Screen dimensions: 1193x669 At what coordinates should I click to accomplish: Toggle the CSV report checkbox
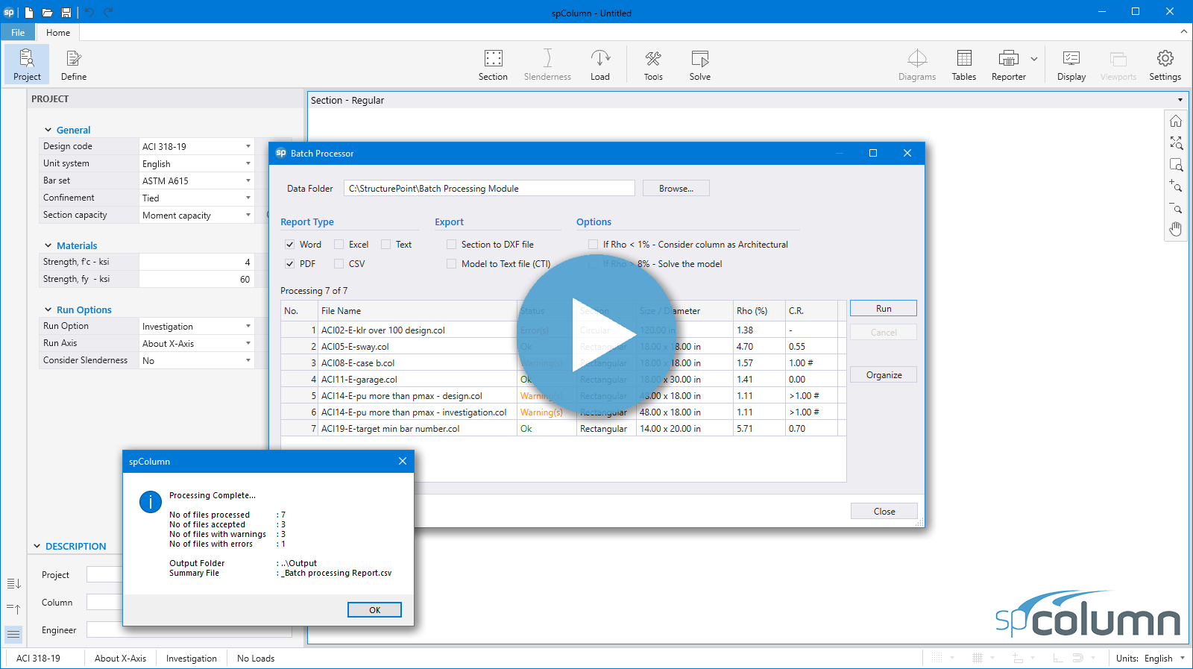[x=339, y=264]
